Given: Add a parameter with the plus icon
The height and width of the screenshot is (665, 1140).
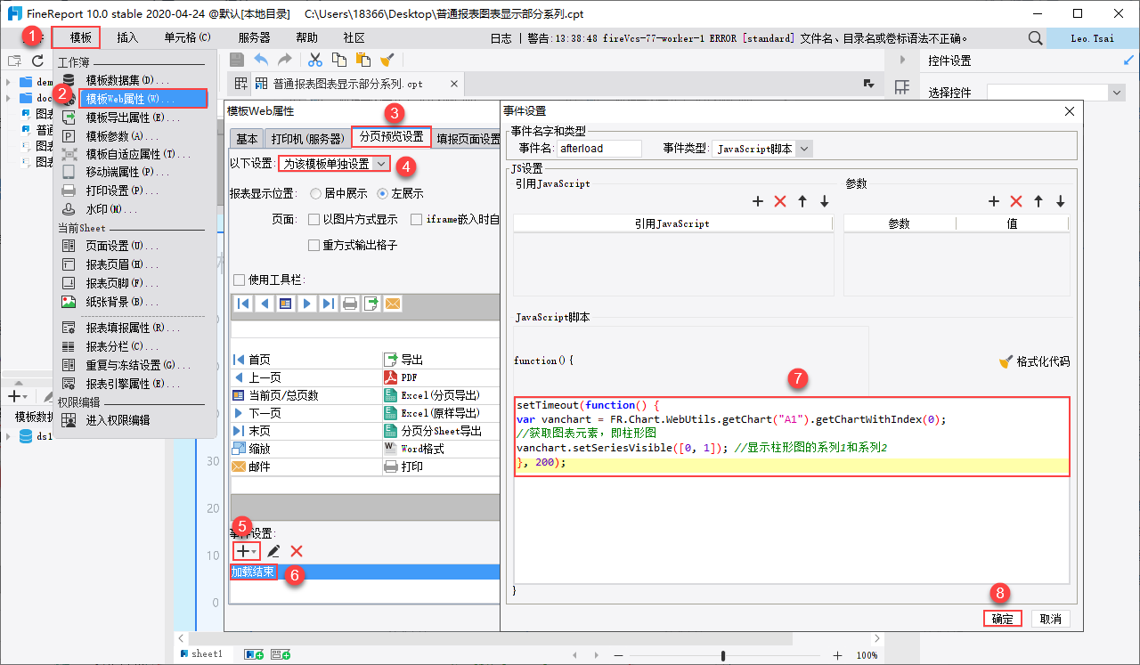Looking at the screenshot, I should (x=994, y=202).
